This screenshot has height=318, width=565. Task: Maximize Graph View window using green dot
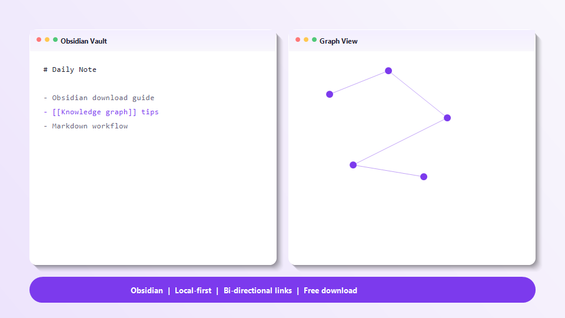(x=314, y=39)
